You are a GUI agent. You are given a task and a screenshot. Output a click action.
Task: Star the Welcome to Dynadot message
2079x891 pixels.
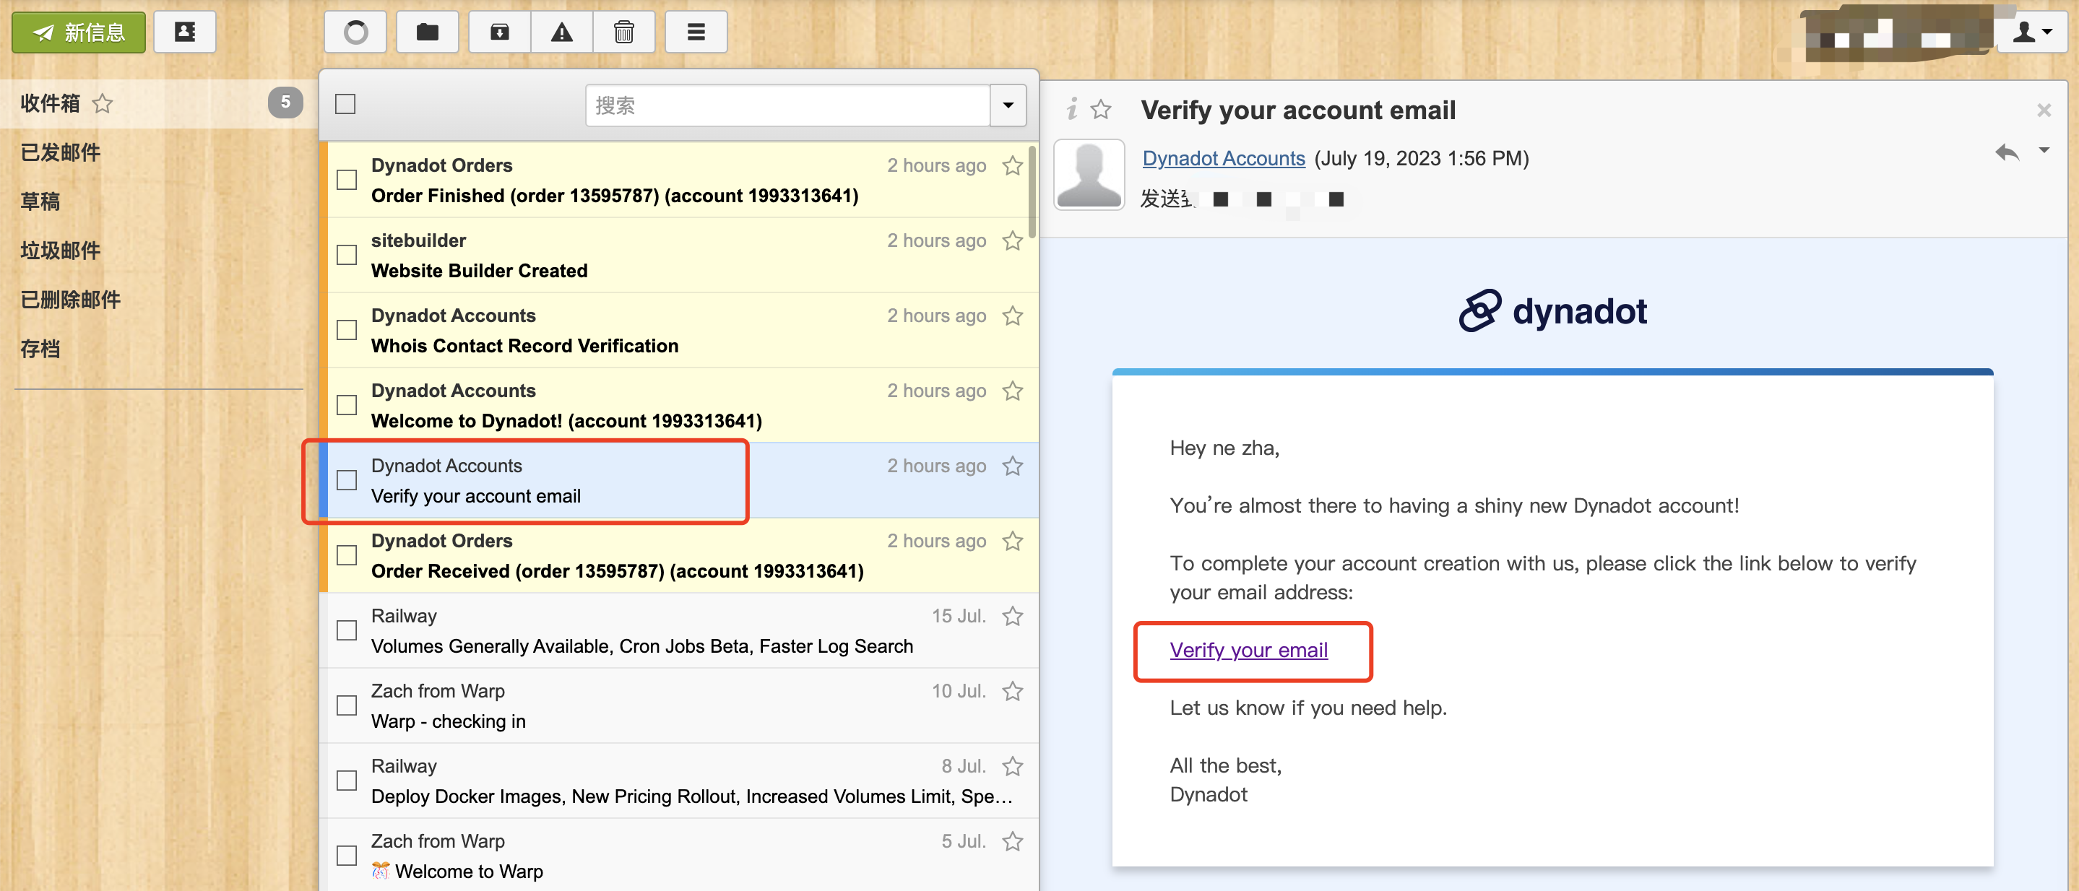tap(1013, 391)
